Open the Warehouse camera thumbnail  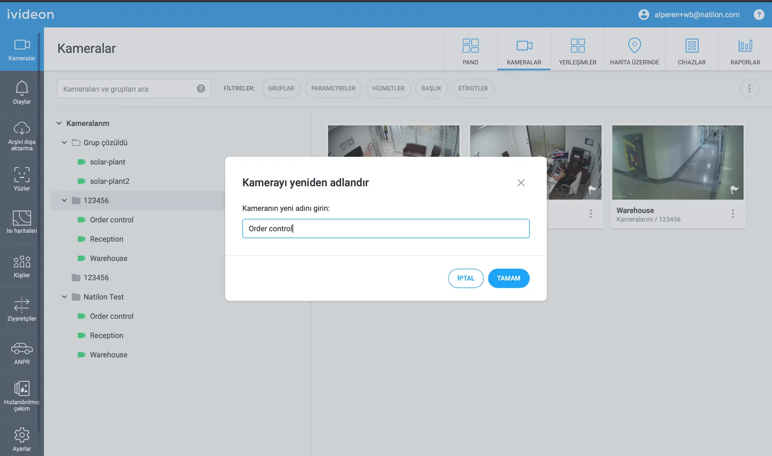[x=677, y=162]
